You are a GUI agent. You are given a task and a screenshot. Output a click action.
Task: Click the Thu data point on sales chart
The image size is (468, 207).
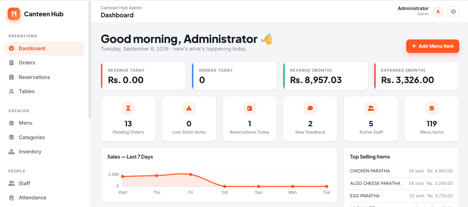click(157, 175)
